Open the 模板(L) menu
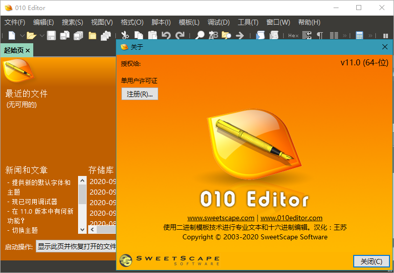Screen dimensions: 394x273 point(189,22)
